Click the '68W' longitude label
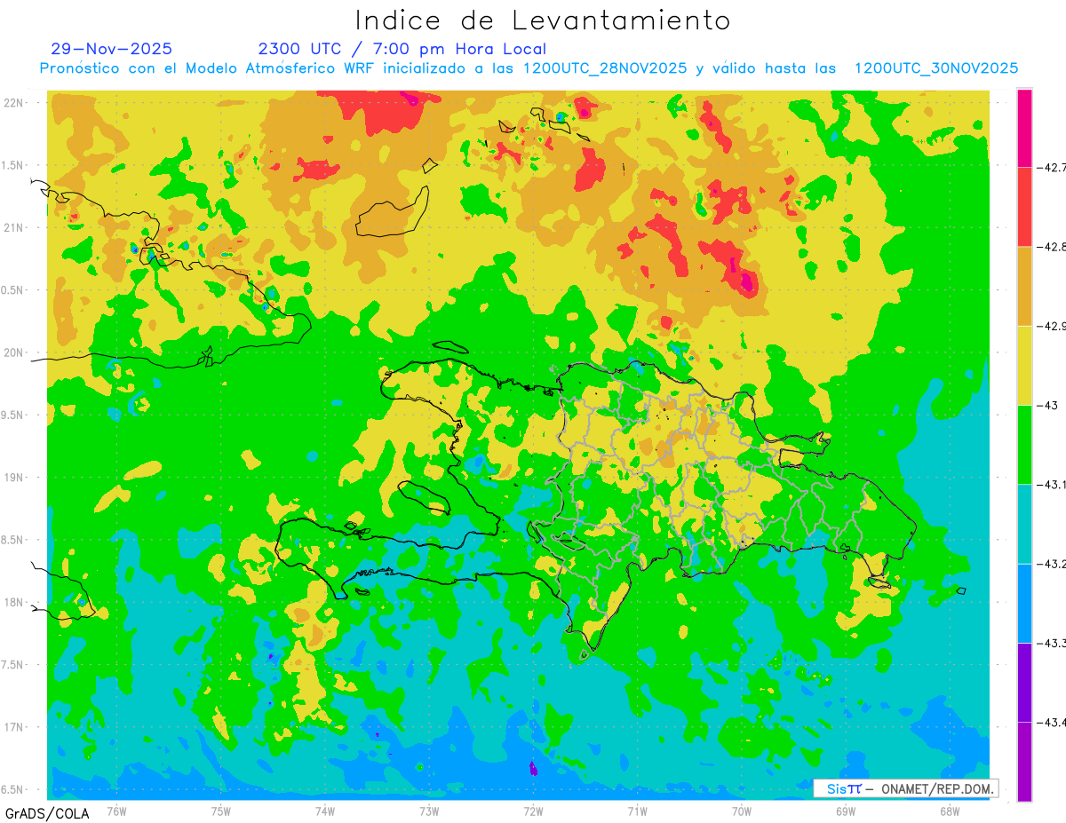 [x=950, y=811]
